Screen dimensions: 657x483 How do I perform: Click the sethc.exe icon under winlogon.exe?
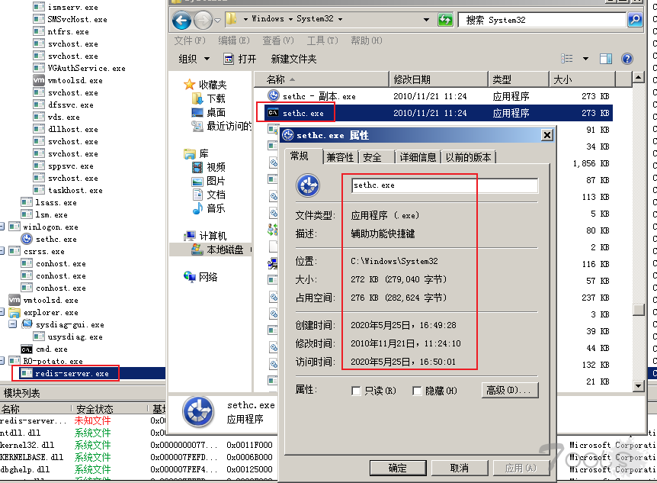coord(27,239)
